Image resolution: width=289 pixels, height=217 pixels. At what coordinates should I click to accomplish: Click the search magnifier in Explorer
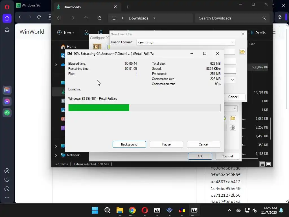[x=264, y=18]
